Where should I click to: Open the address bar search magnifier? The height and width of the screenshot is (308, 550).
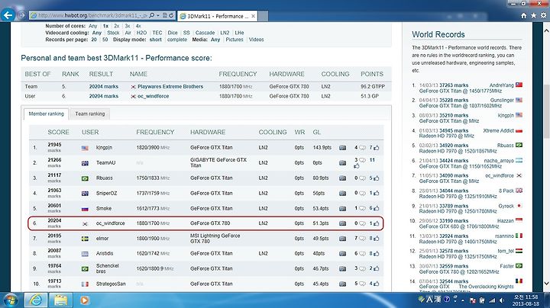pos(152,15)
